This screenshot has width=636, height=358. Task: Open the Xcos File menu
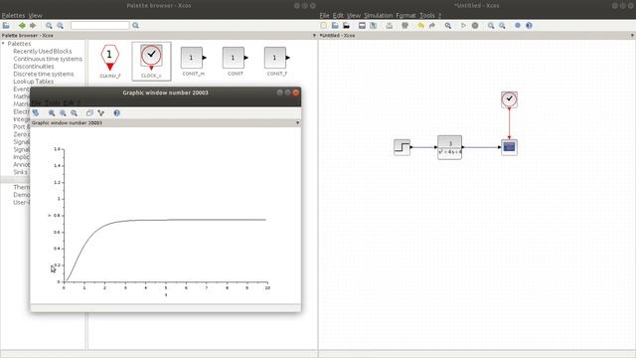pyautogui.click(x=324, y=16)
